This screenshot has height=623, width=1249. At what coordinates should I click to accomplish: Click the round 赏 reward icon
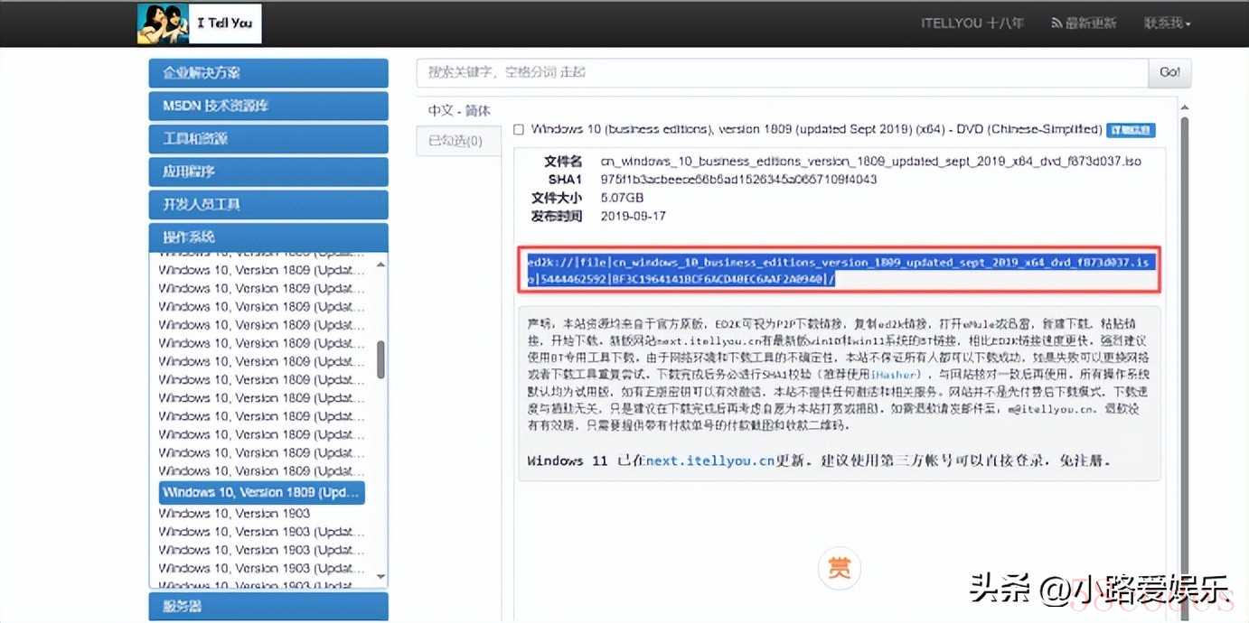pos(840,568)
